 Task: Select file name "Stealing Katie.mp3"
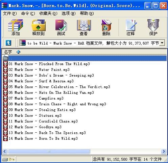point(57,110)
